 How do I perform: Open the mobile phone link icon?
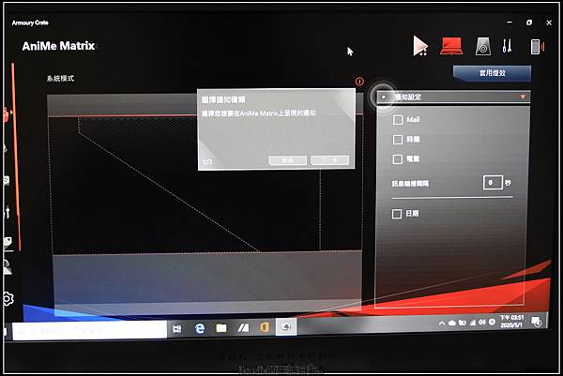click(x=537, y=47)
